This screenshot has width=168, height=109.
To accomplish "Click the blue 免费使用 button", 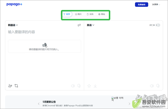I will coord(141,4).
